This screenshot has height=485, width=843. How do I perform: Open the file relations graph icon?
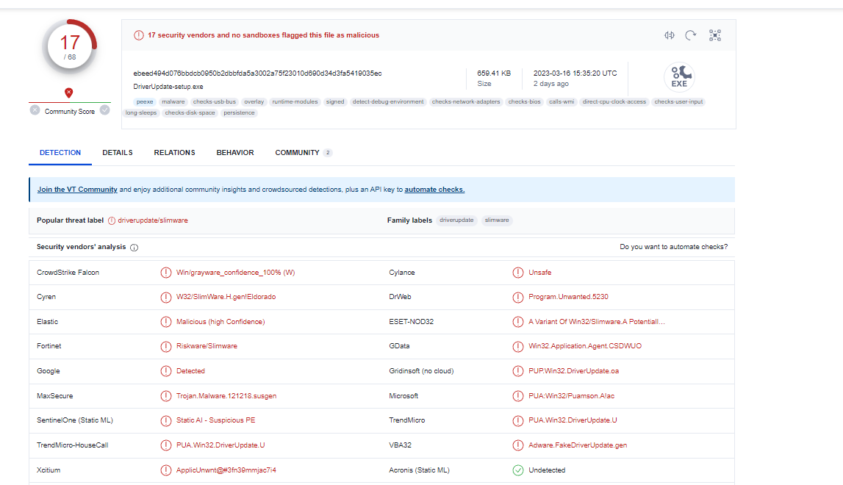(x=715, y=35)
